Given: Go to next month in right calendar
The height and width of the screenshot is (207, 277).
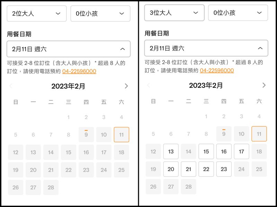Looking at the screenshot, I should pos(264,85).
